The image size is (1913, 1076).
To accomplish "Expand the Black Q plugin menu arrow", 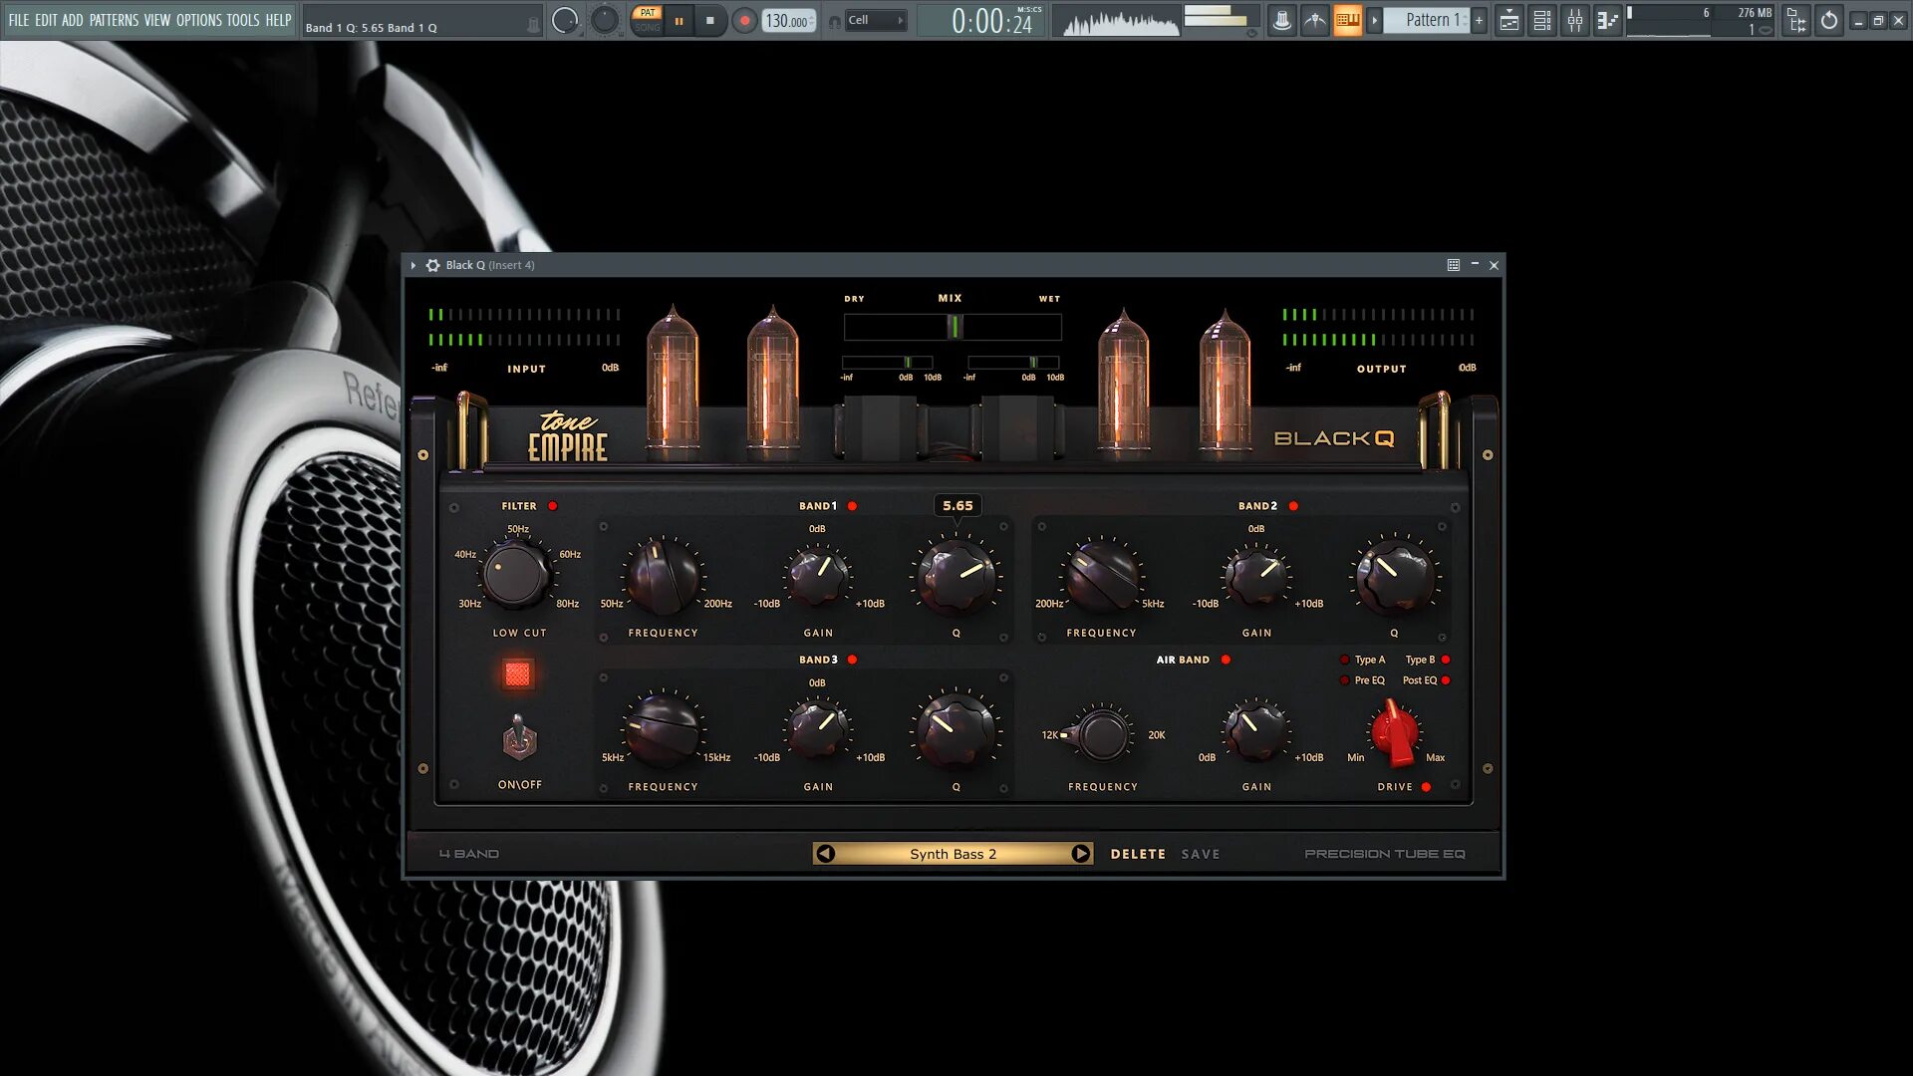I will [412, 265].
